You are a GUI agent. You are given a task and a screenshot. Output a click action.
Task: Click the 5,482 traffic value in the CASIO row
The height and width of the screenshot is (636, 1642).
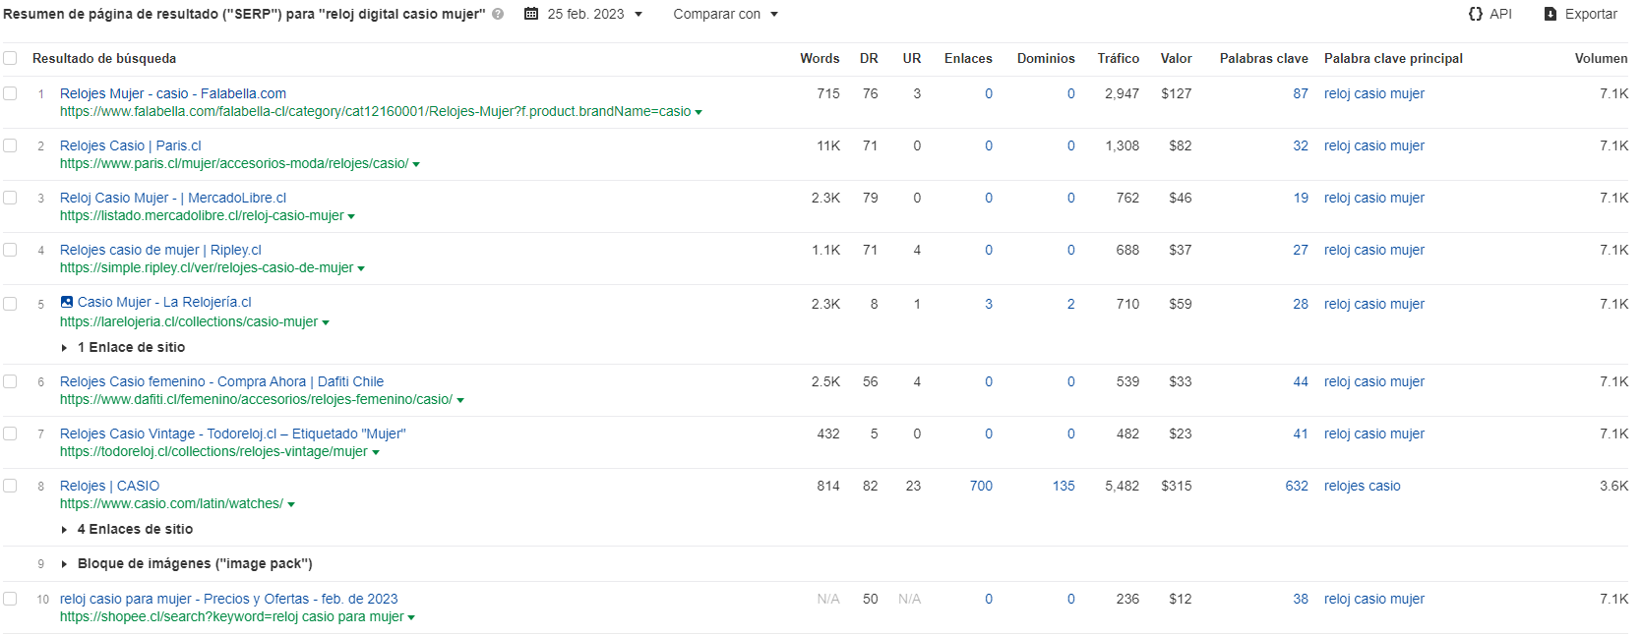point(1123,486)
